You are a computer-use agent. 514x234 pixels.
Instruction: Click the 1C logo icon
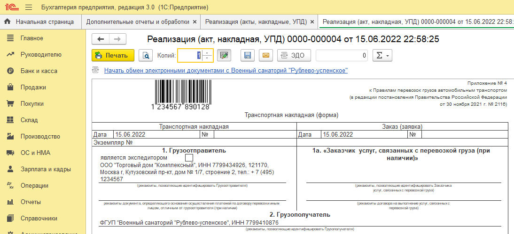click(11, 7)
